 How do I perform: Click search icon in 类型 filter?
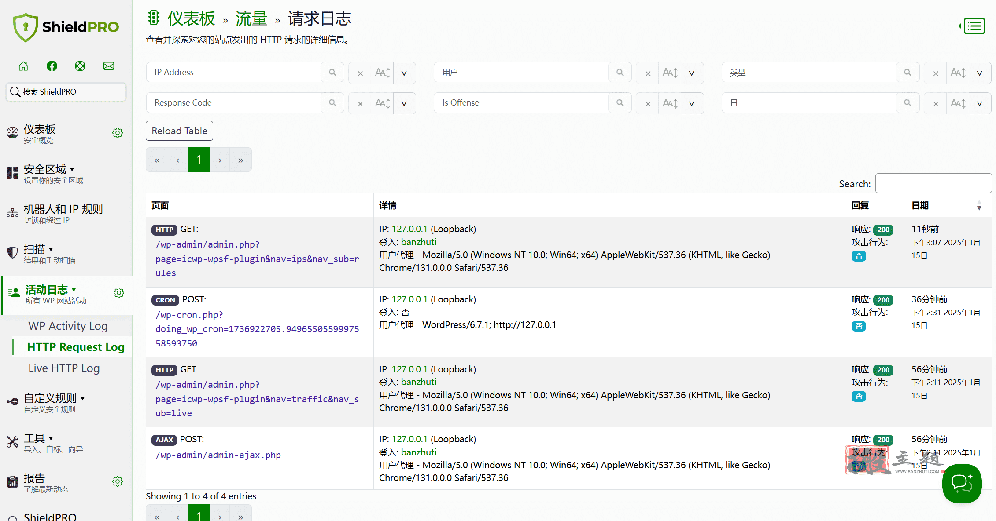(x=907, y=73)
